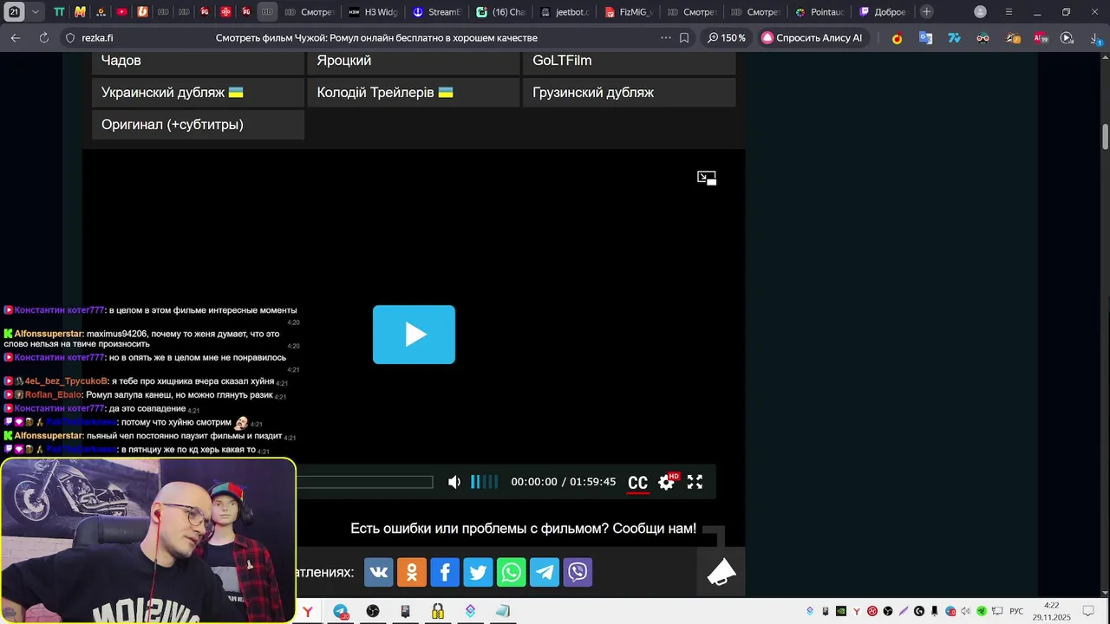Enter fullscreen mode in the player
Screen dimensions: 1110x624
695,482
